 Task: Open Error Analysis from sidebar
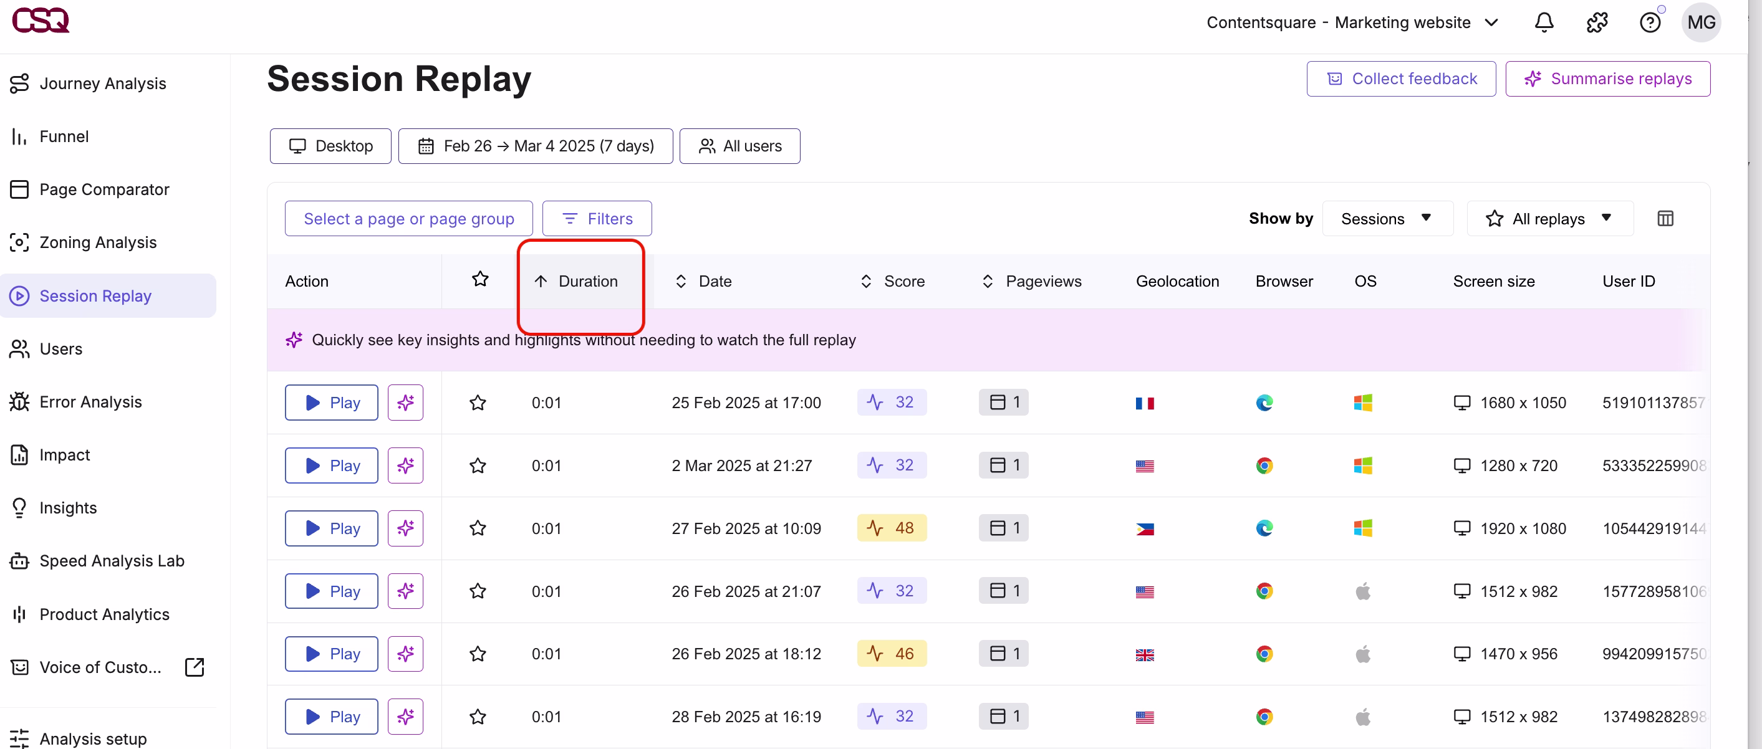pyautogui.click(x=90, y=402)
